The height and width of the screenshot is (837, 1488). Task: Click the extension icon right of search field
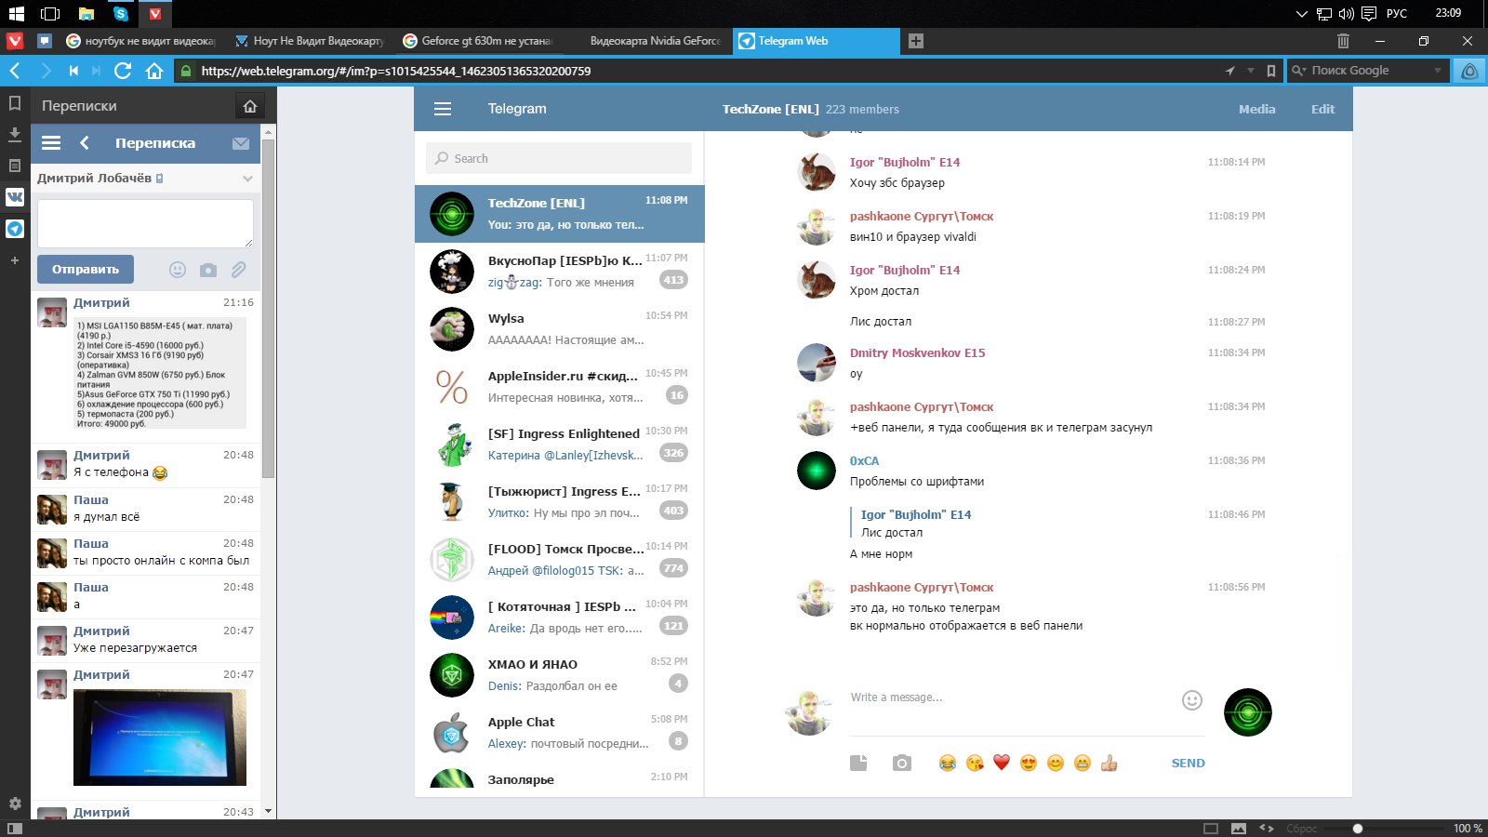pyautogui.click(x=1469, y=71)
